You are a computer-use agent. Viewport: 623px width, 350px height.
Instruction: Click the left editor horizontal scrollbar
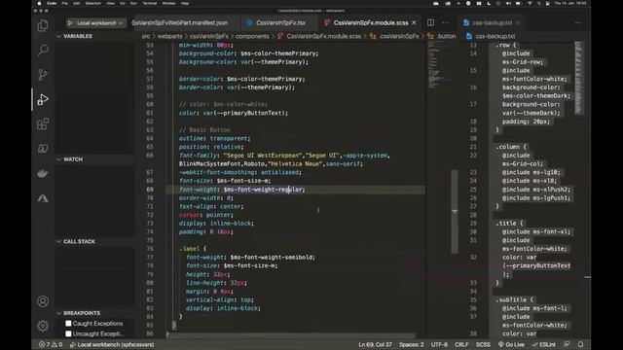click(x=292, y=335)
